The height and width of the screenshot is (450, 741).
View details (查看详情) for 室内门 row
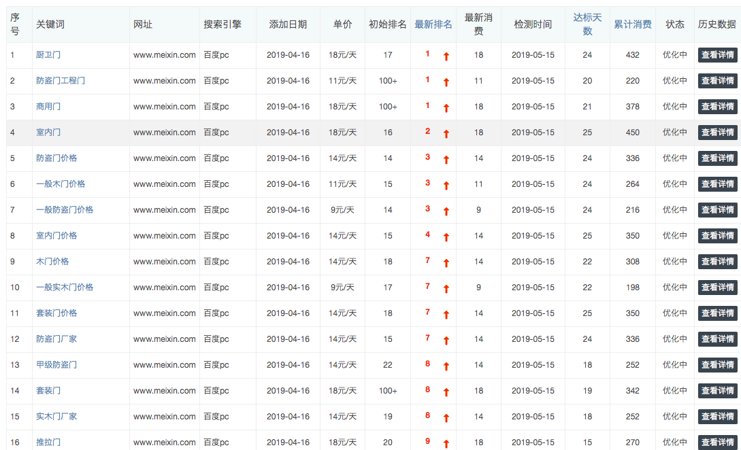(x=717, y=133)
